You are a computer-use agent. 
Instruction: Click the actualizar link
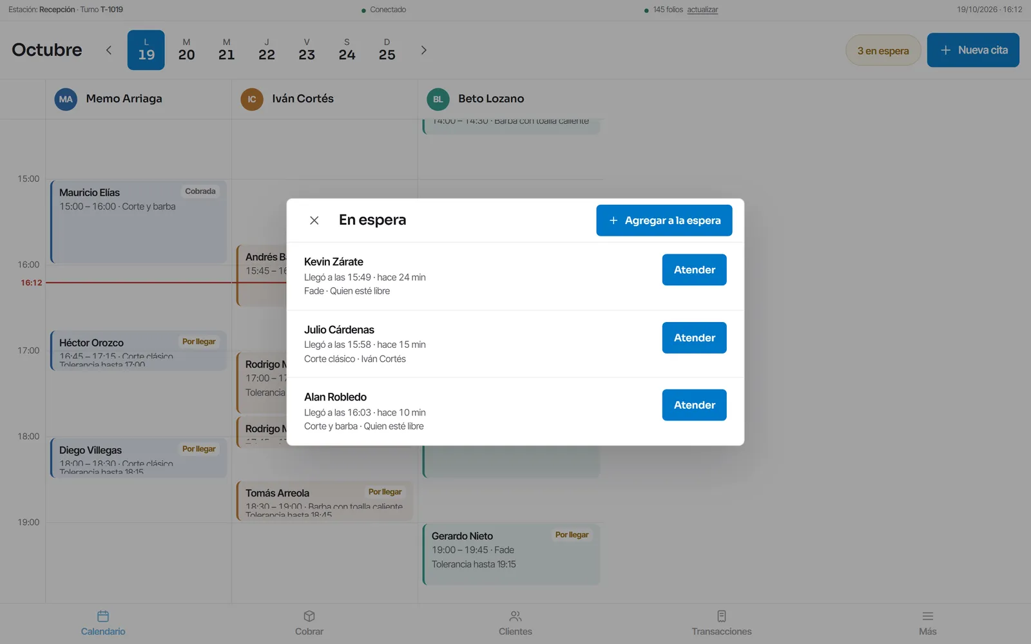tap(702, 10)
